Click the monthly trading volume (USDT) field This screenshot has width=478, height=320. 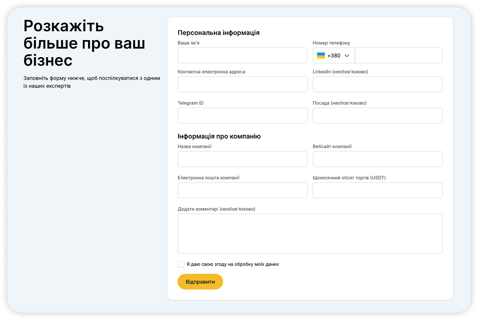coord(377,191)
